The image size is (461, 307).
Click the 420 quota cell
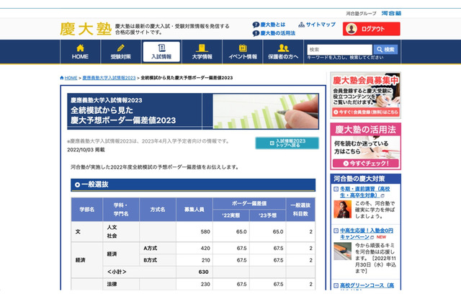coord(194,248)
